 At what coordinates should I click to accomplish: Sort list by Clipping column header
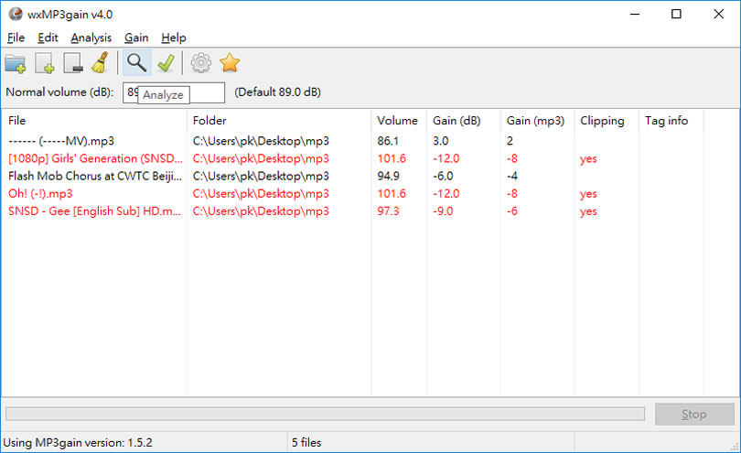(x=602, y=121)
